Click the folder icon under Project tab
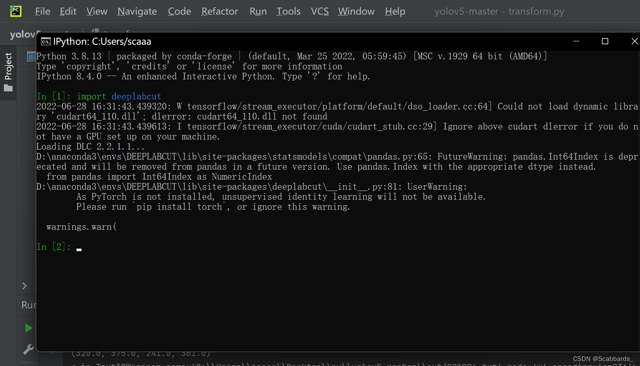640x366 pixels. click(x=8, y=88)
